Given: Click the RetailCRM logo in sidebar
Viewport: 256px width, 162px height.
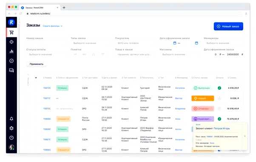Looking at the screenshot, I should point(11,22).
